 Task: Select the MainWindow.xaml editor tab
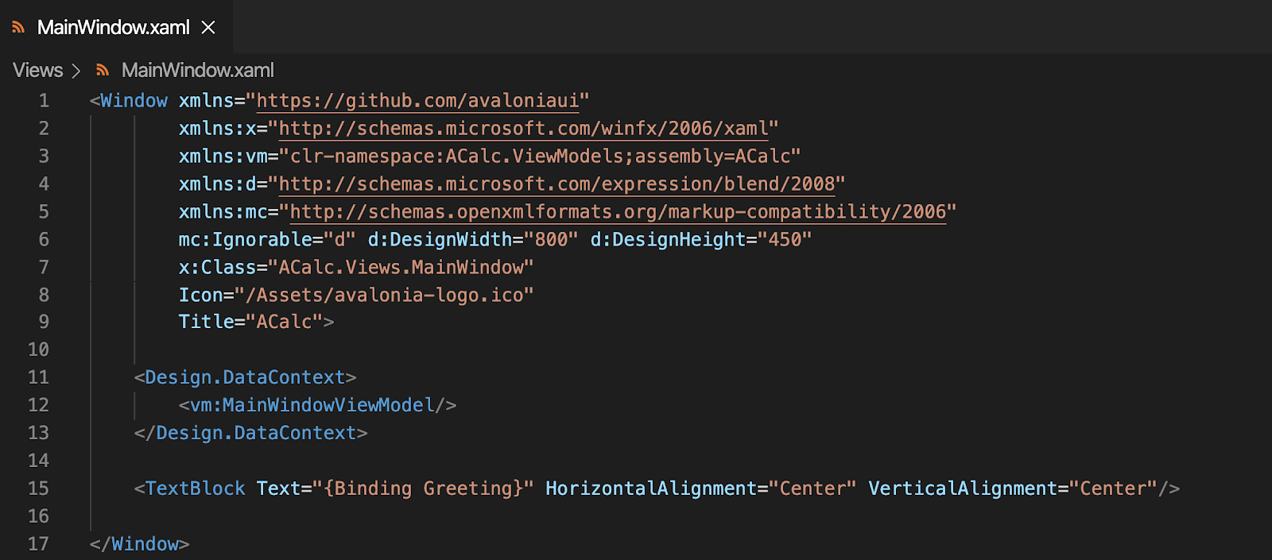click(x=113, y=28)
